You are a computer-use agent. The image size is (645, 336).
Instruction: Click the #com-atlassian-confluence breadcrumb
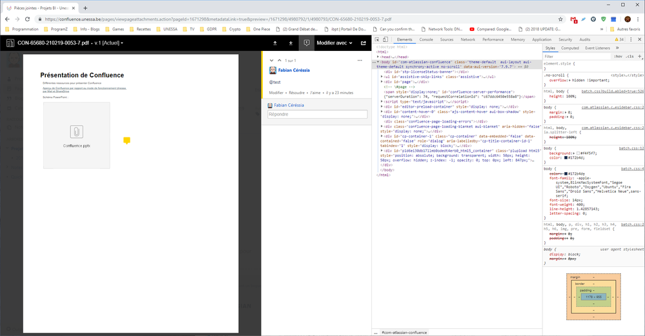(x=404, y=333)
